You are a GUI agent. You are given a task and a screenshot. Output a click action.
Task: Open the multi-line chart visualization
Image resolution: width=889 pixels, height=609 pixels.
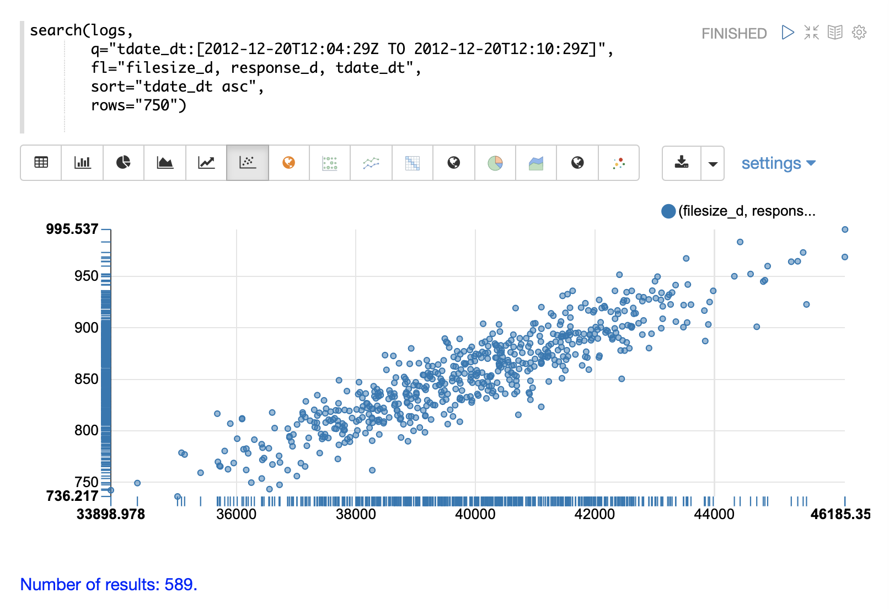[x=371, y=163]
